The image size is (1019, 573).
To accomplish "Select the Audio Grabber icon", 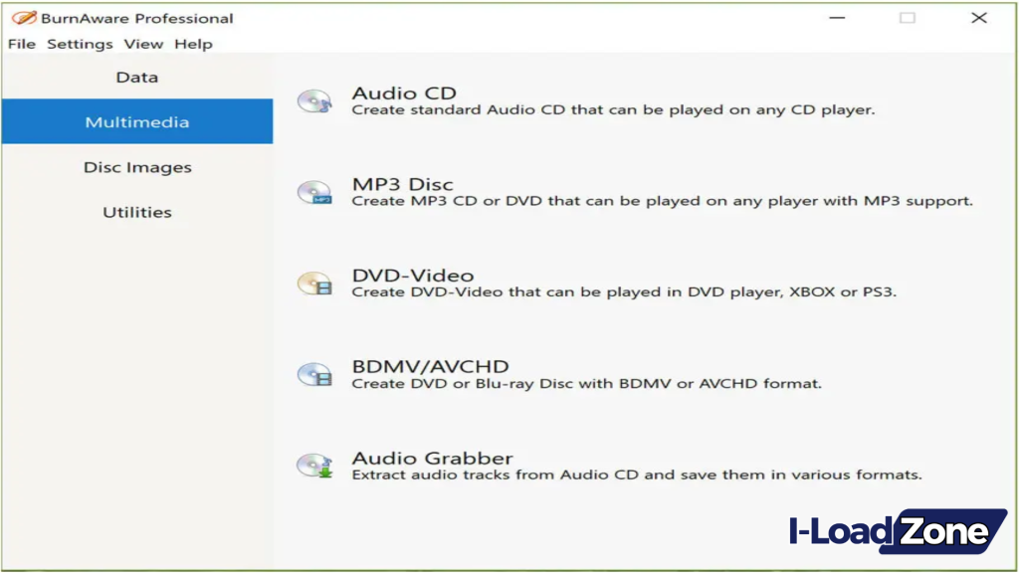I will 315,466.
